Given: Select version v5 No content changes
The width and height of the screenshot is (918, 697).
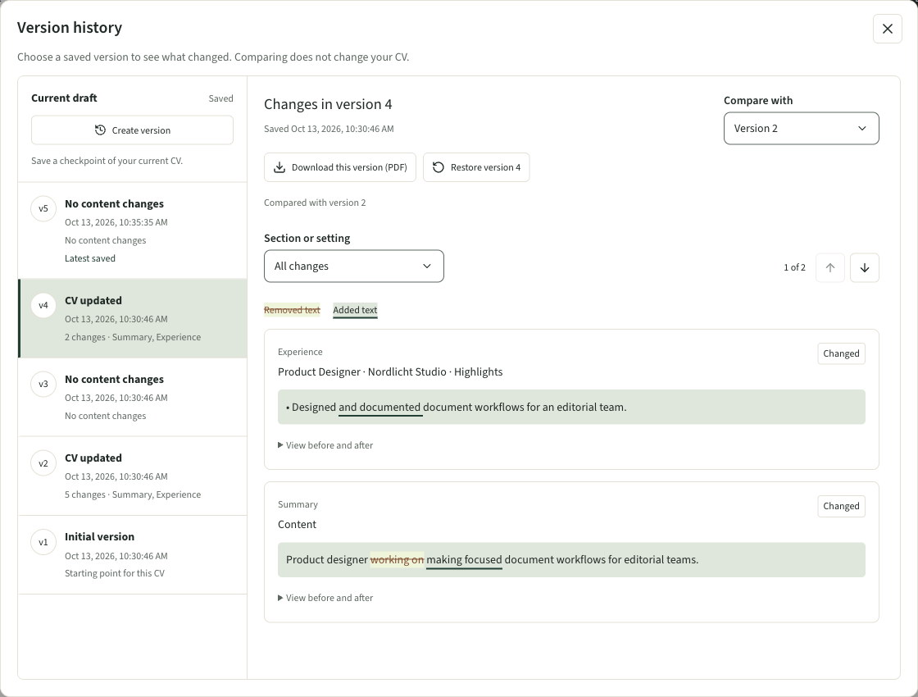Looking at the screenshot, I should pyautogui.click(x=133, y=230).
